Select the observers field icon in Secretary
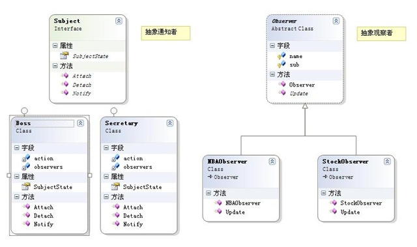 pos(115,167)
